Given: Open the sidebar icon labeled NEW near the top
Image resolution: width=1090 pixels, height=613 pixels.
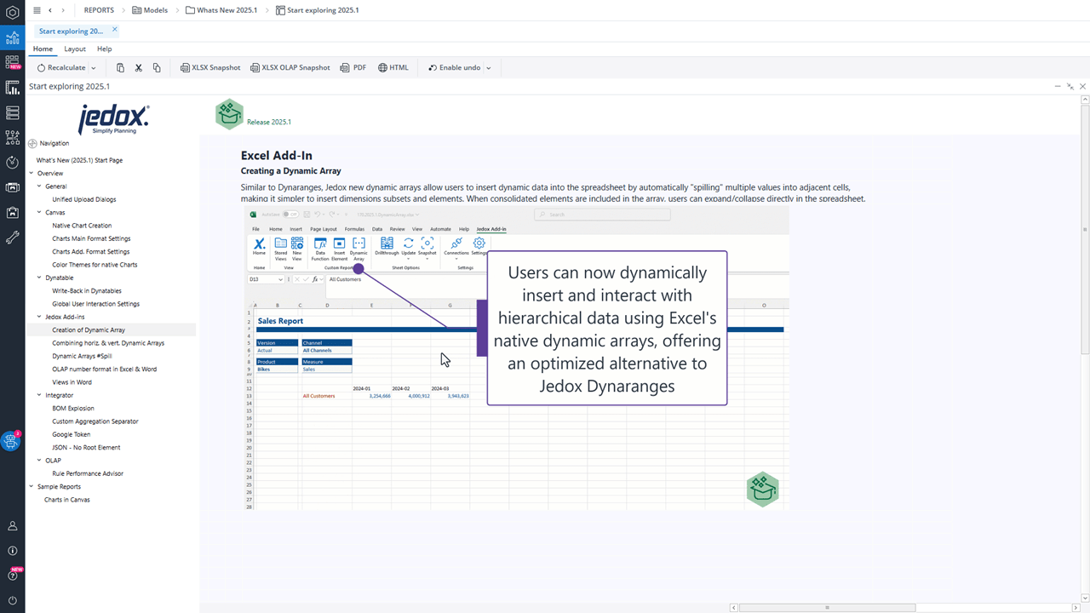Looking at the screenshot, I should click(x=12, y=62).
